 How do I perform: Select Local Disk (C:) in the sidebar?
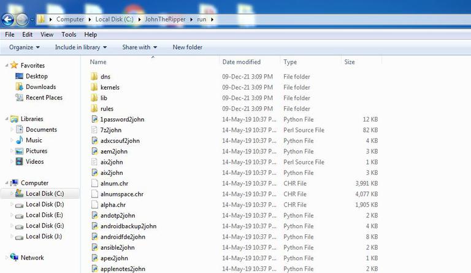tap(45, 194)
